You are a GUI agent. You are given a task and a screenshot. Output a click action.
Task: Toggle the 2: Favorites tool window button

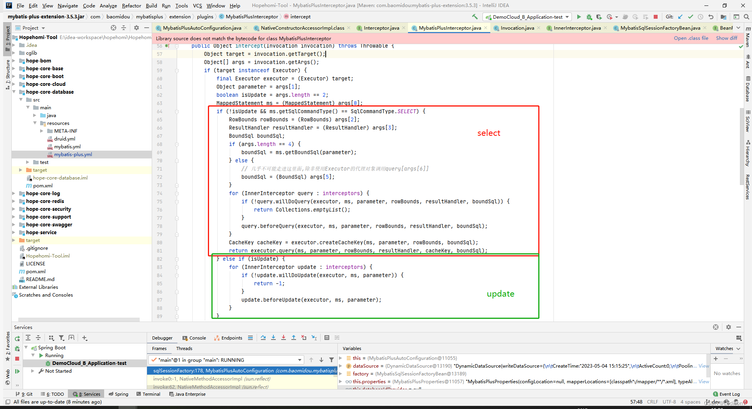pyautogui.click(x=7, y=347)
